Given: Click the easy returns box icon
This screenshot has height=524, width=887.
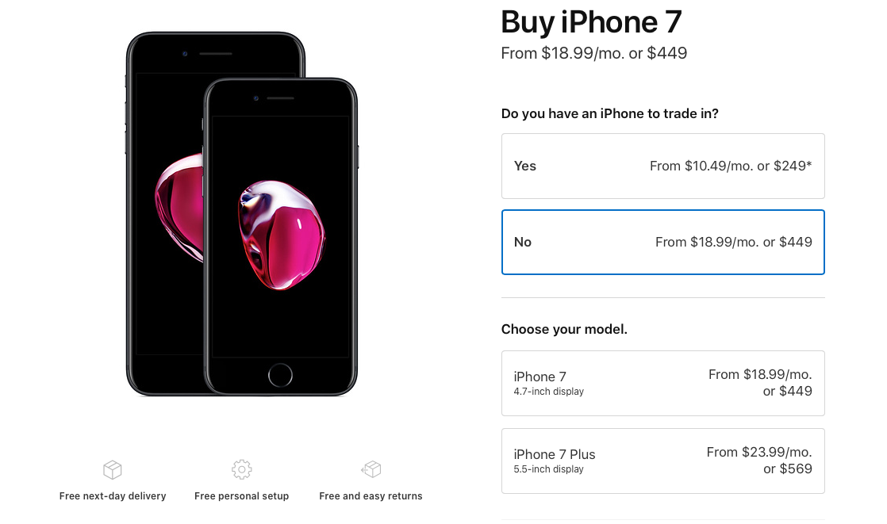Looking at the screenshot, I should coord(371,470).
